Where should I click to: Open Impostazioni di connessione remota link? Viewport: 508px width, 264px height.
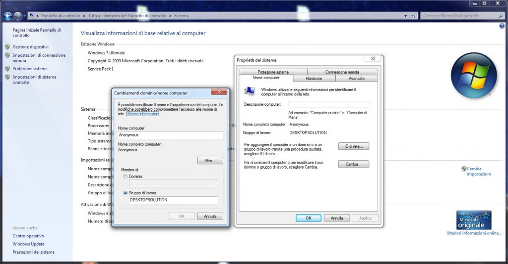coord(39,58)
